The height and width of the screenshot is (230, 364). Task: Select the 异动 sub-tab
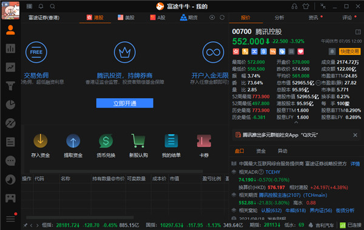click(x=283, y=151)
